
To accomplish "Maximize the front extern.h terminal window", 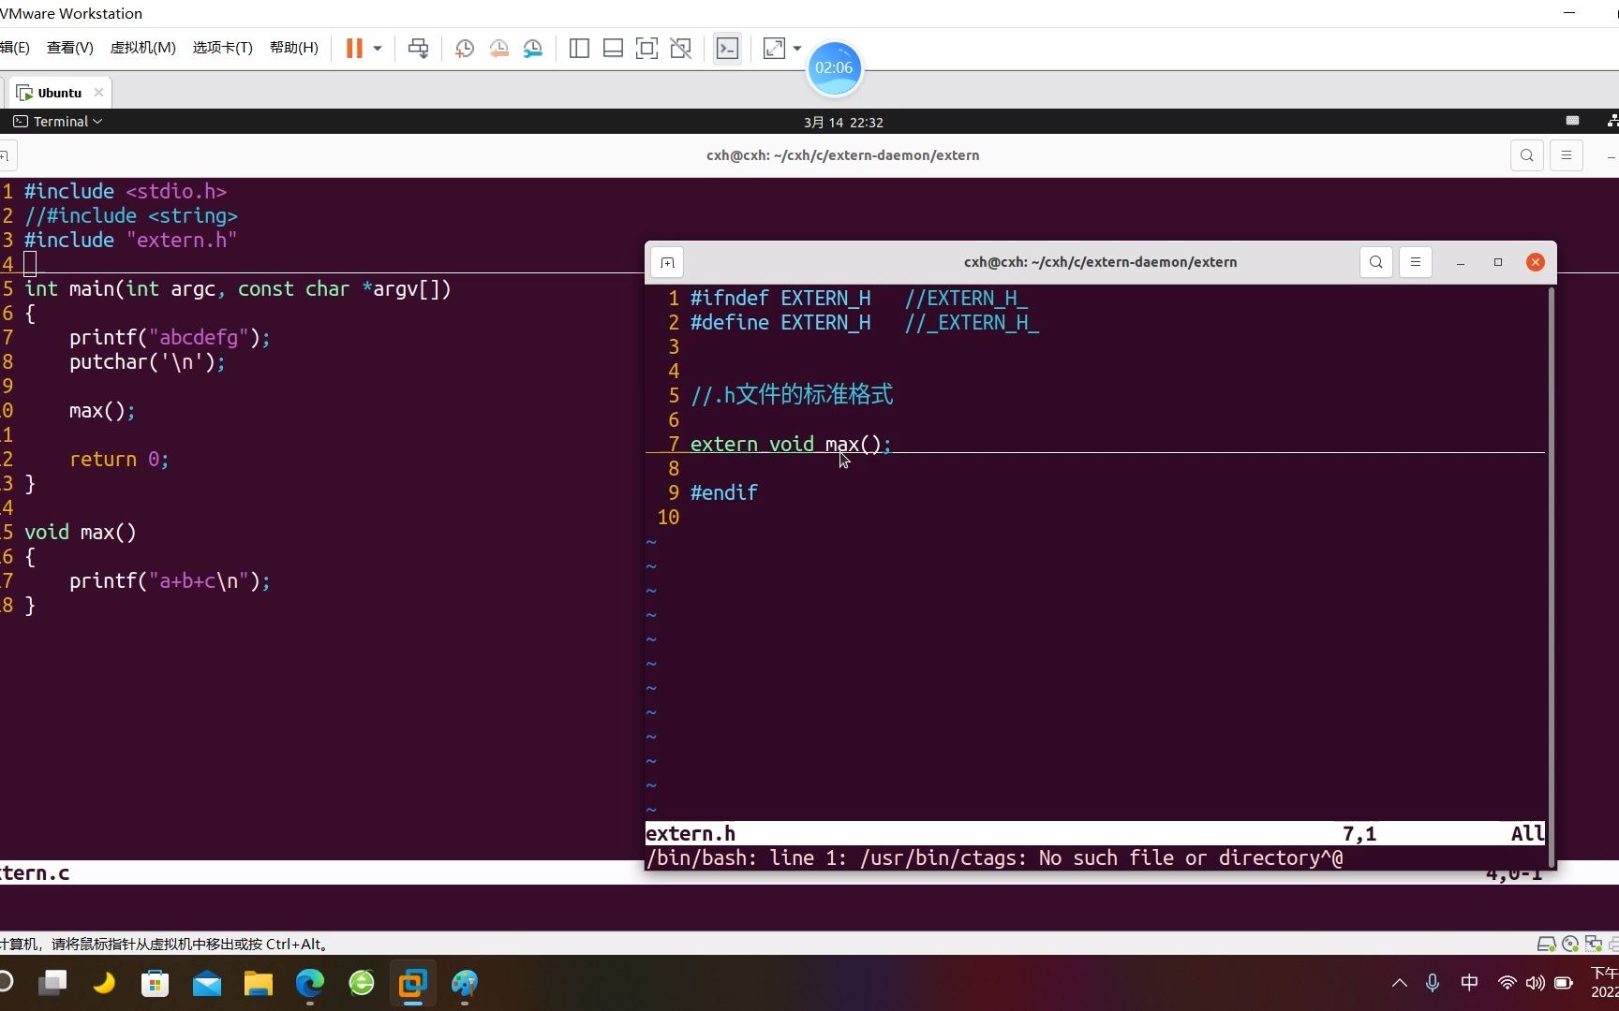I will 1498,262.
